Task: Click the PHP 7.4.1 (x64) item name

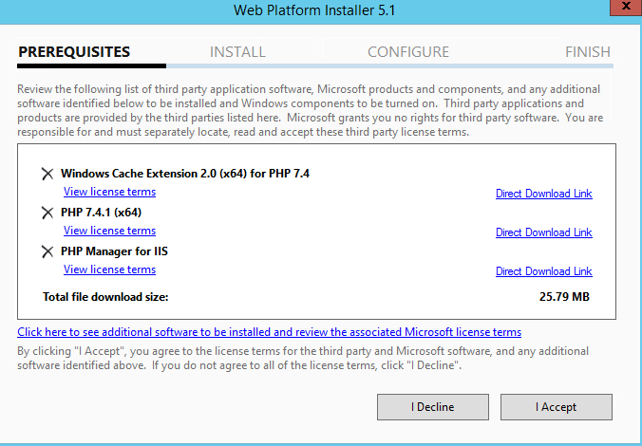Action: coord(101,213)
